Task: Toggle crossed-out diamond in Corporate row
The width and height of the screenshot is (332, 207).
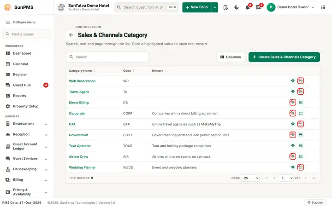Action: point(293,113)
